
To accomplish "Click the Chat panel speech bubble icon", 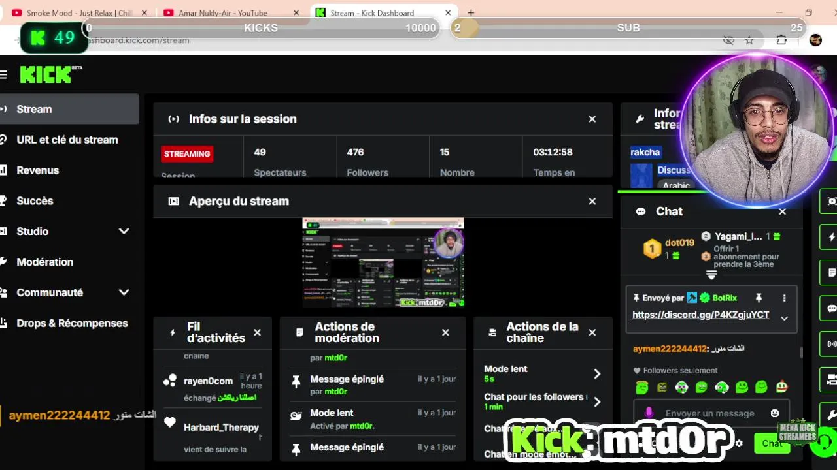I will tap(641, 211).
